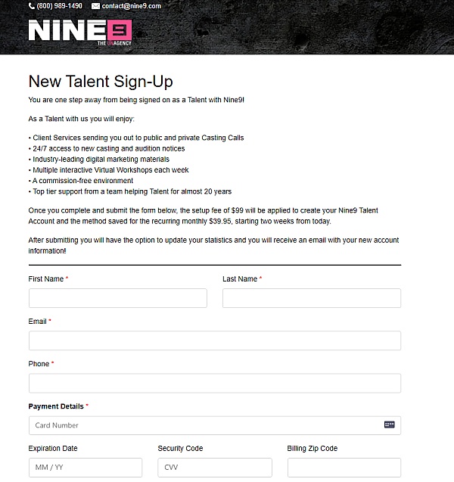Viewport: 454px width, 482px height.
Task: Click into the Phone input box
Action: pyautogui.click(x=214, y=383)
